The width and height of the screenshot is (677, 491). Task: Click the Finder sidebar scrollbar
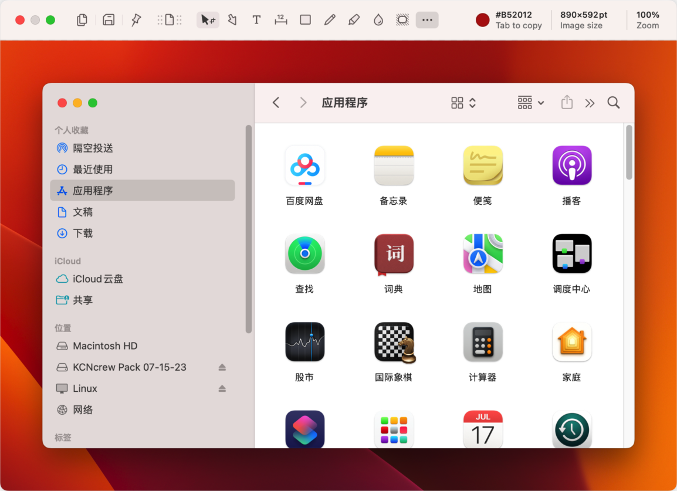point(248,229)
